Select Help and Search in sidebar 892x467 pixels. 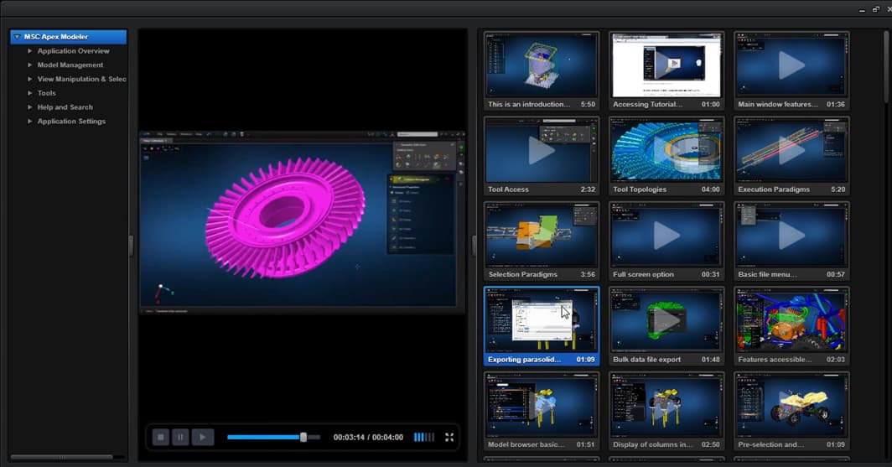[65, 107]
